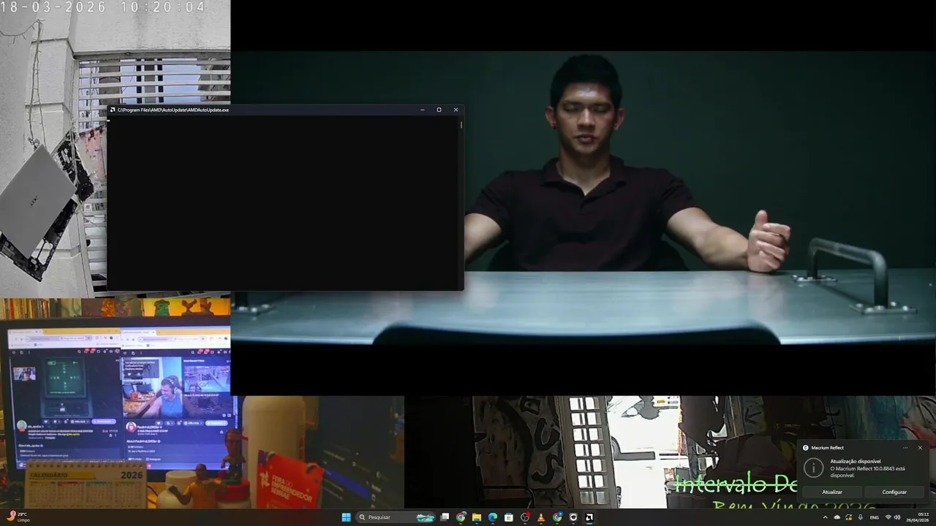Image resolution: width=936 pixels, height=526 pixels.
Task: Open Microsoft Store from the taskbar
Action: click(x=509, y=517)
